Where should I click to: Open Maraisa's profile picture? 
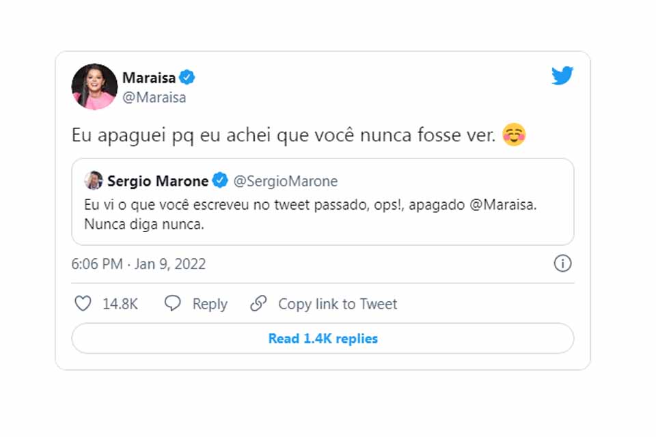tap(94, 87)
